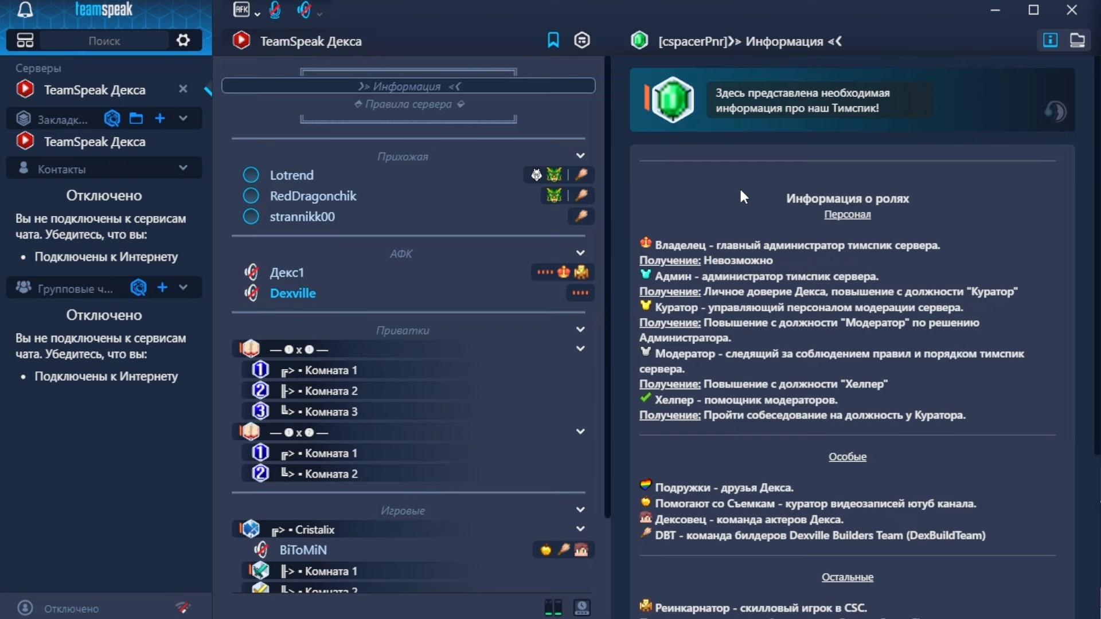
Task: Open the Правила сервера channel
Action: (x=408, y=104)
